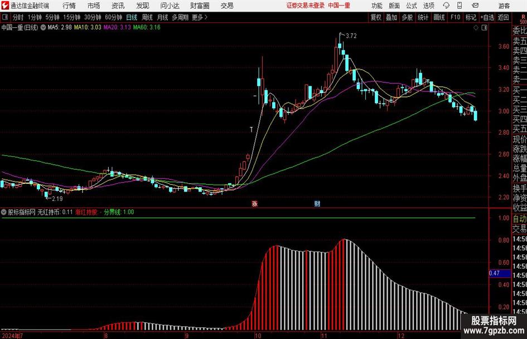Click the 中国一重(日线) chart title
This screenshot has width=527, height=339.
(x=20, y=27)
